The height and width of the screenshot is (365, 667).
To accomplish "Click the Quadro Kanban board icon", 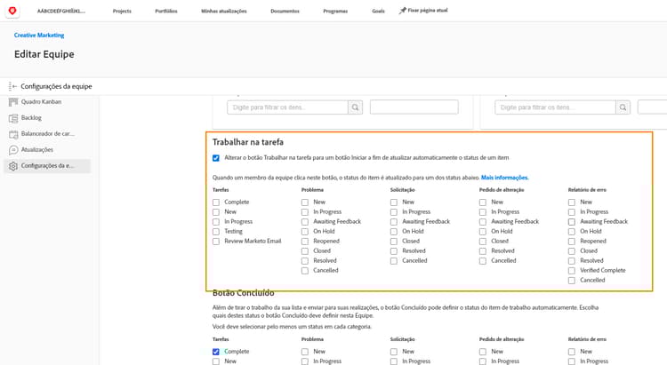I will pyautogui.click(x=13, y=102).
